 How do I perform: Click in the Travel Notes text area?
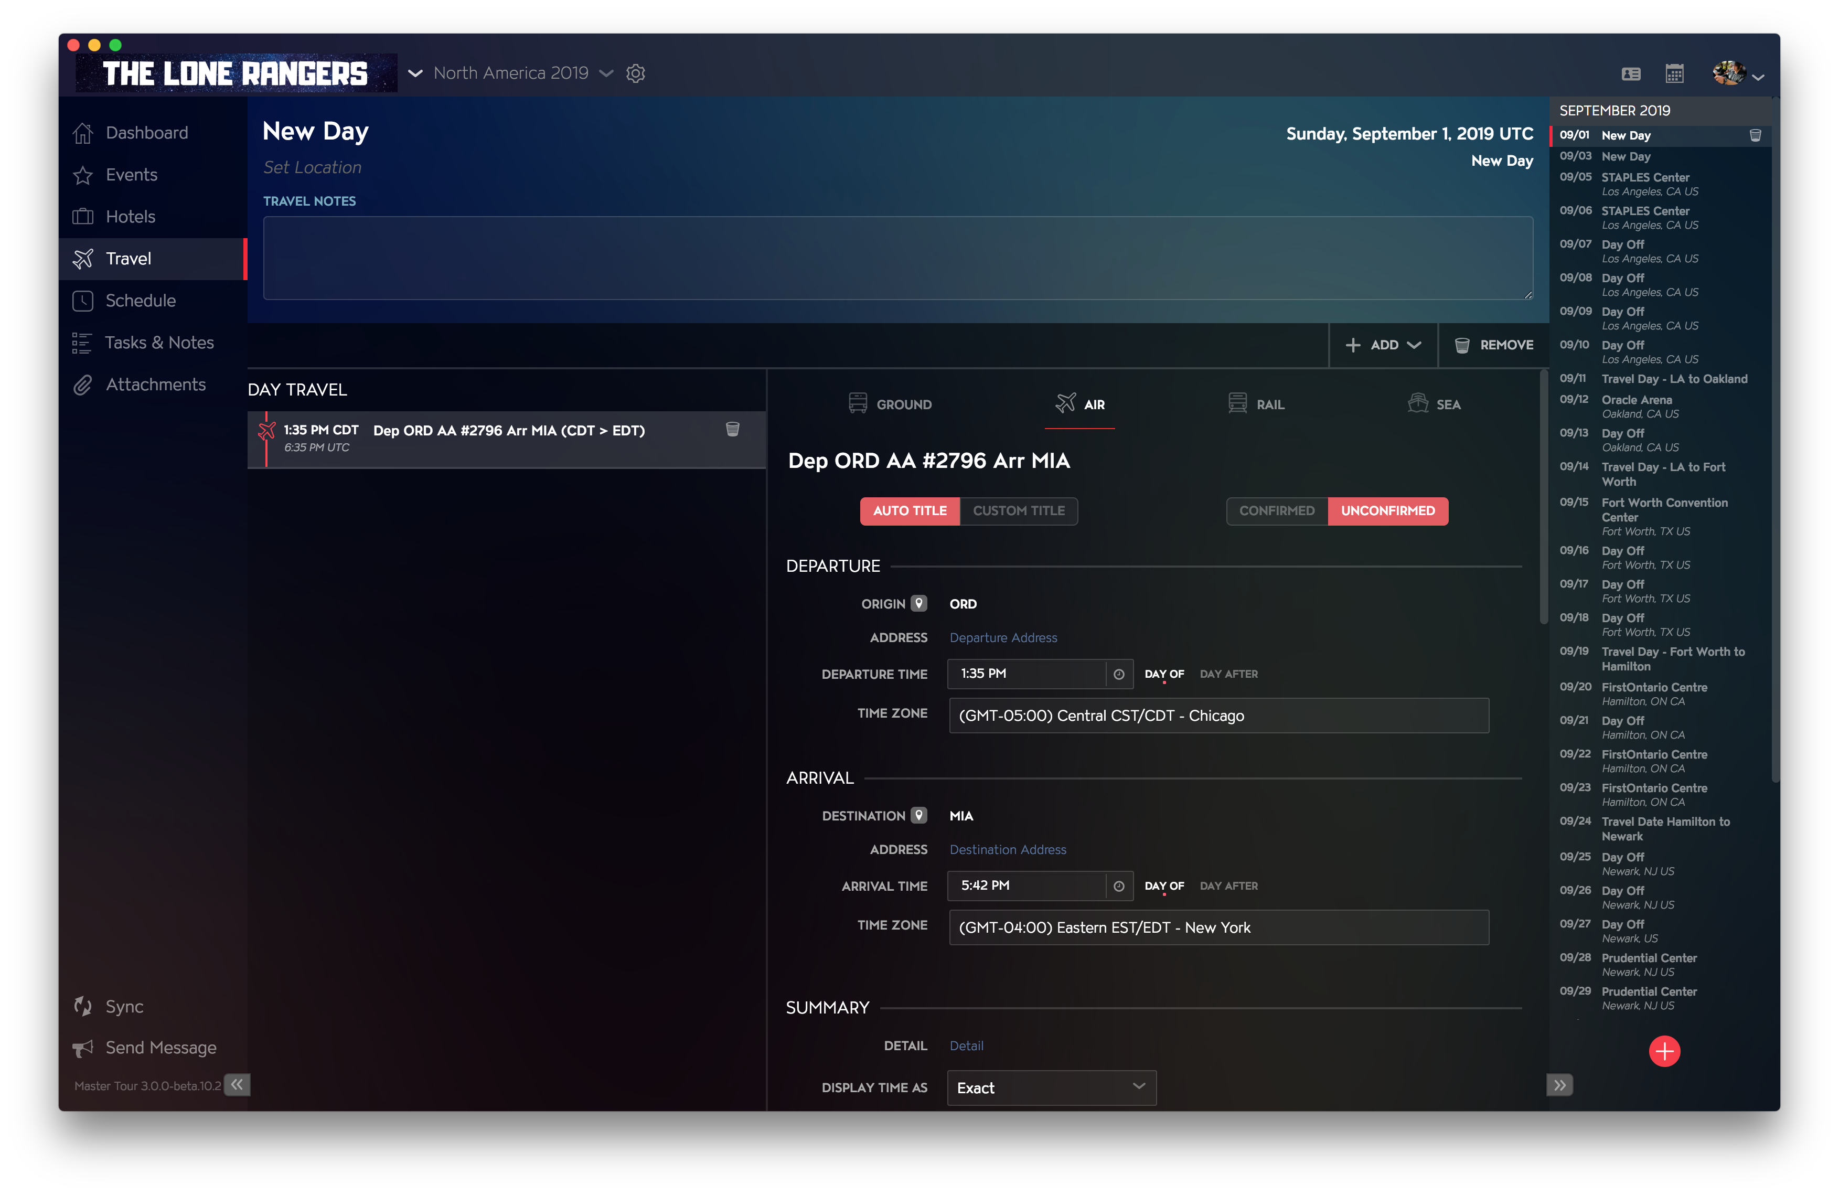(x=898, y=258)
